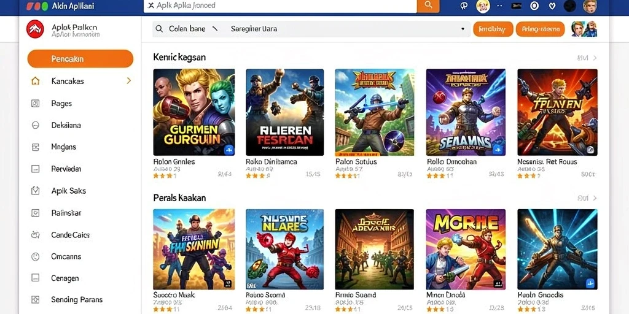Click the top Aplk Aplka search field

point(280,6)
